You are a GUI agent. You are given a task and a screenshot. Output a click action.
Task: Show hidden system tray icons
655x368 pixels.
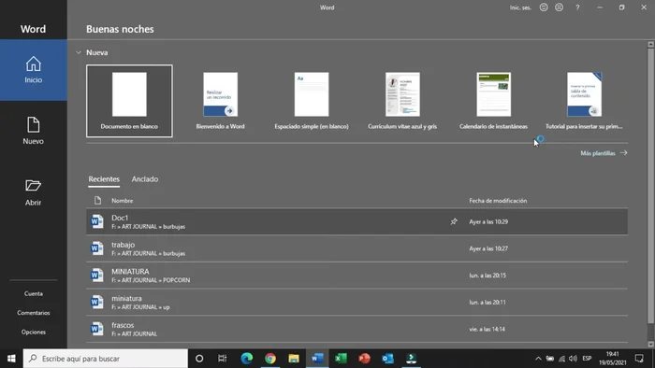tap(538, 359)
